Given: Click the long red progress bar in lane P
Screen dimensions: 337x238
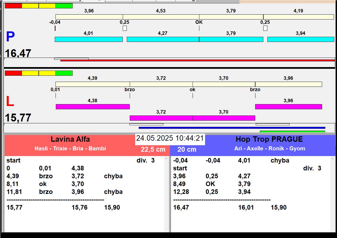Looking at the screenshot, I should click(x=197, y=60).
